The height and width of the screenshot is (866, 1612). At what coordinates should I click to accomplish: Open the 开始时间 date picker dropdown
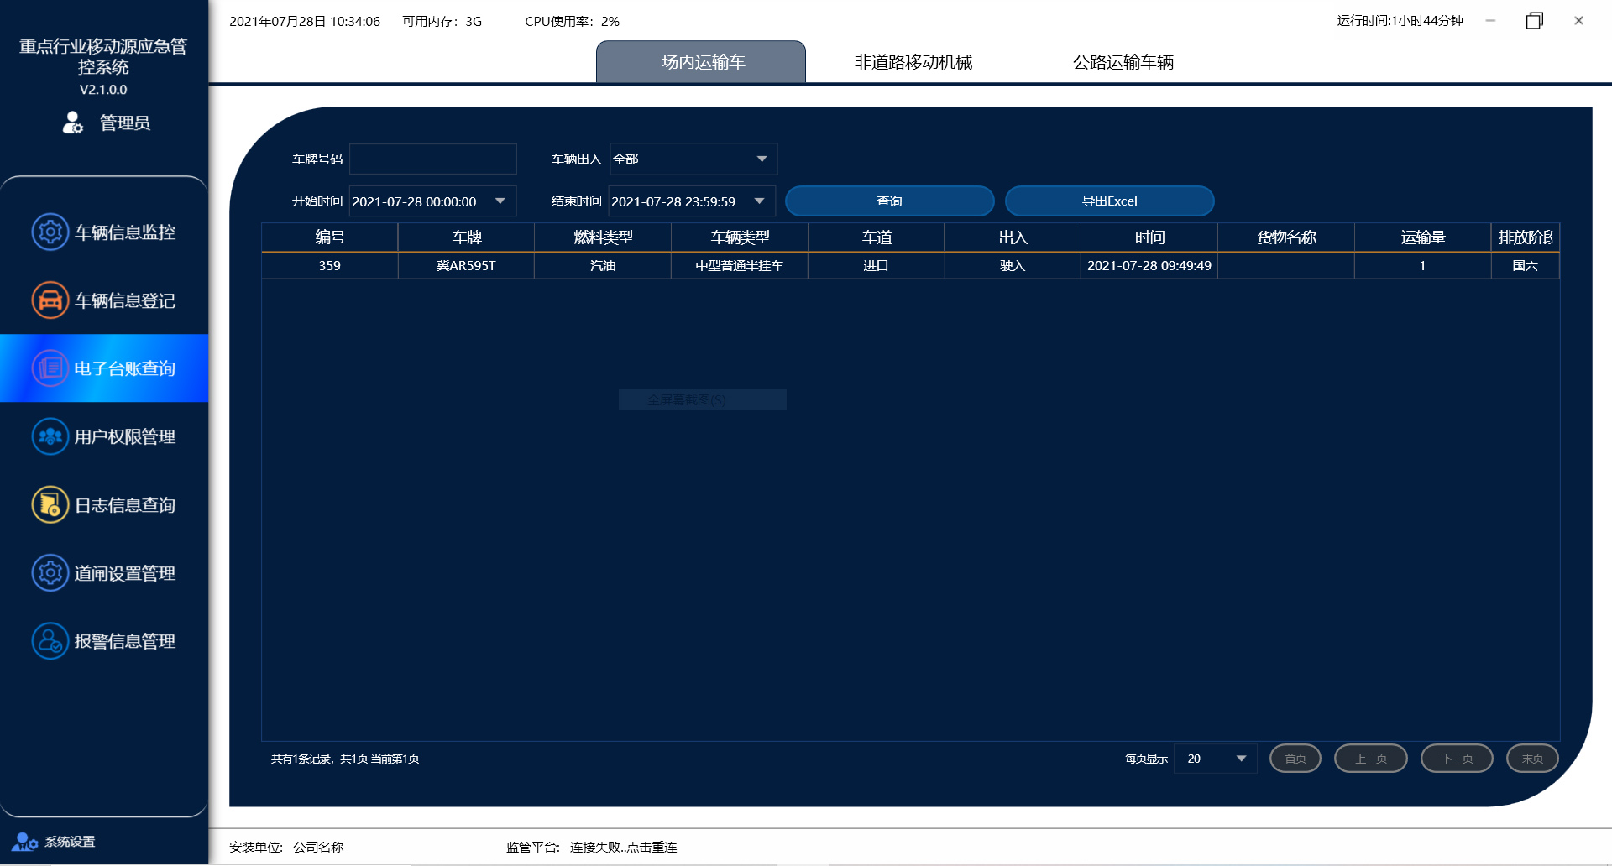tap(500, 201)
